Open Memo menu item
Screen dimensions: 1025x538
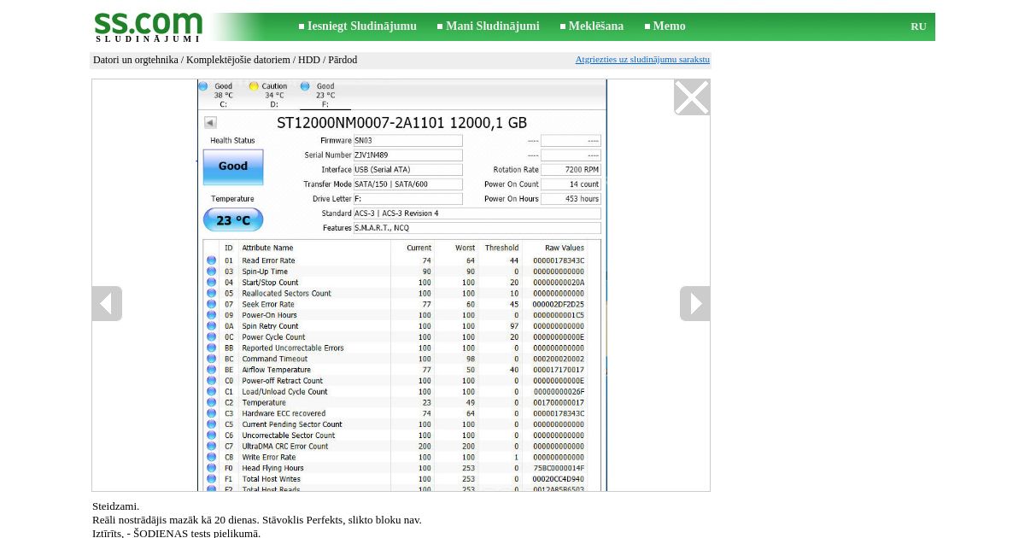669,26
